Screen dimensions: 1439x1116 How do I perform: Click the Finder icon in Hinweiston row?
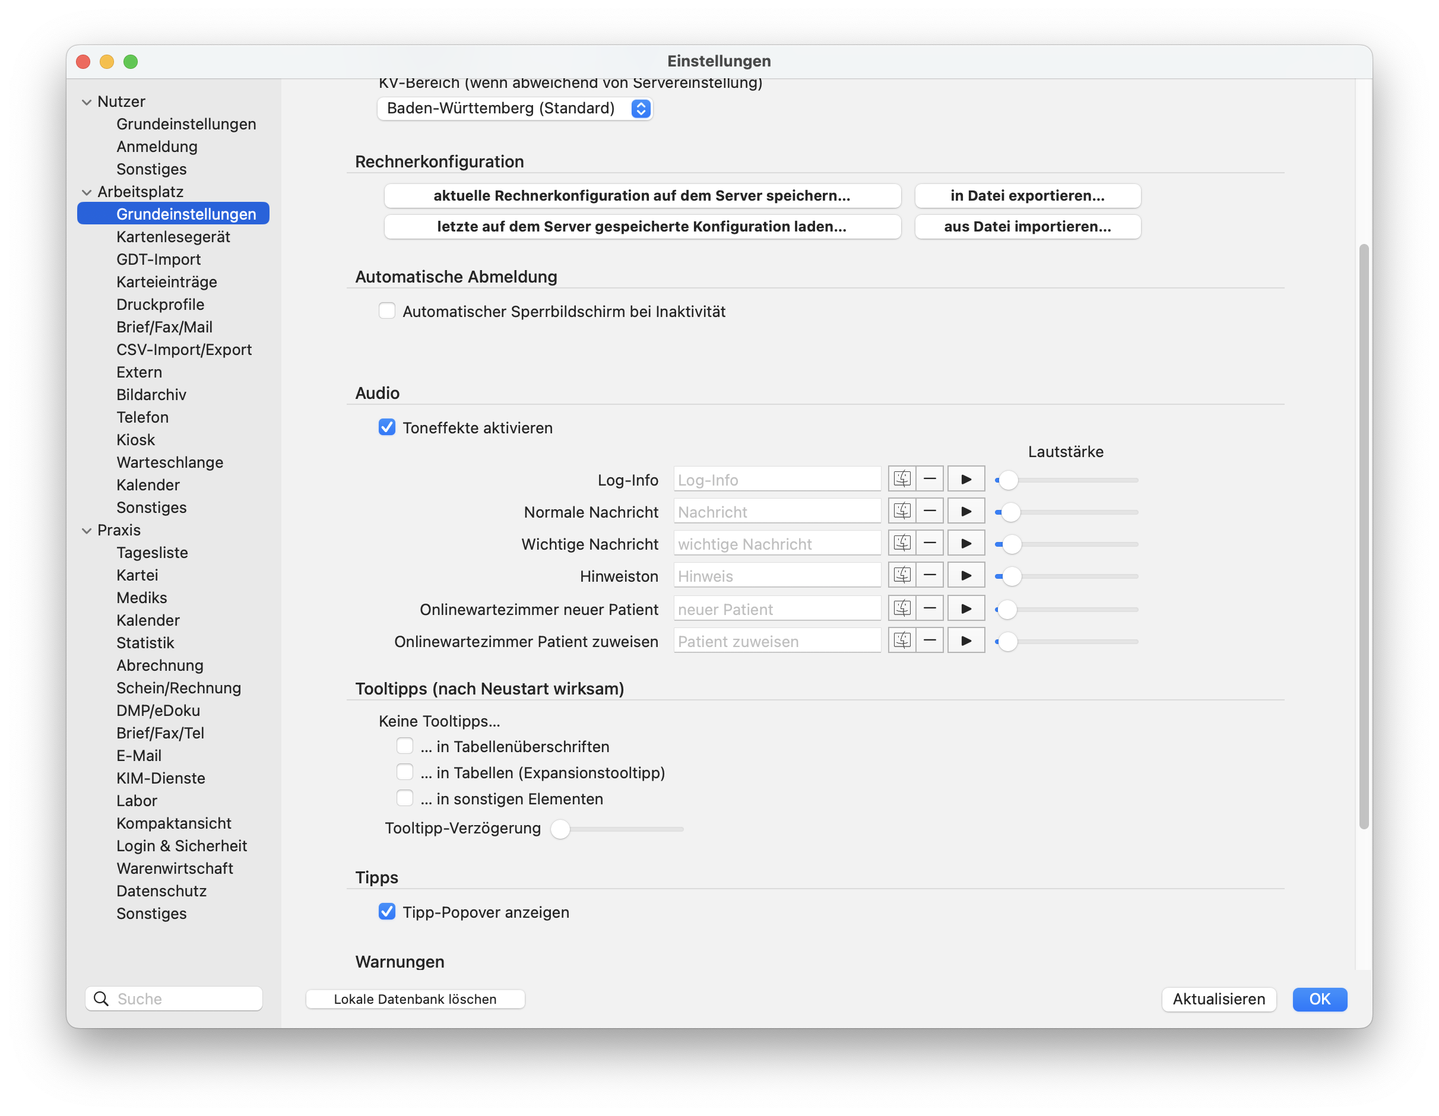click(x=901, y=576)
